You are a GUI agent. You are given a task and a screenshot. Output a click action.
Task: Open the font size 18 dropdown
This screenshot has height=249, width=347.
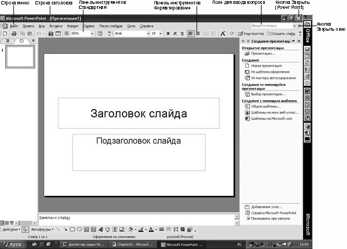coord(161,34)
